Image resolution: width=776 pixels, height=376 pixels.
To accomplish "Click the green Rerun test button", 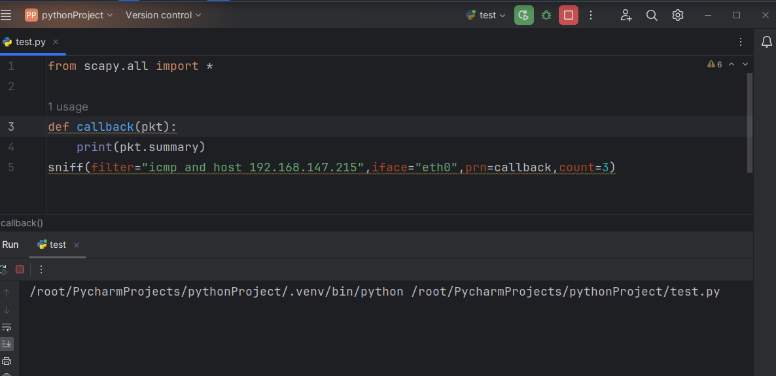I will pos(523,15).
